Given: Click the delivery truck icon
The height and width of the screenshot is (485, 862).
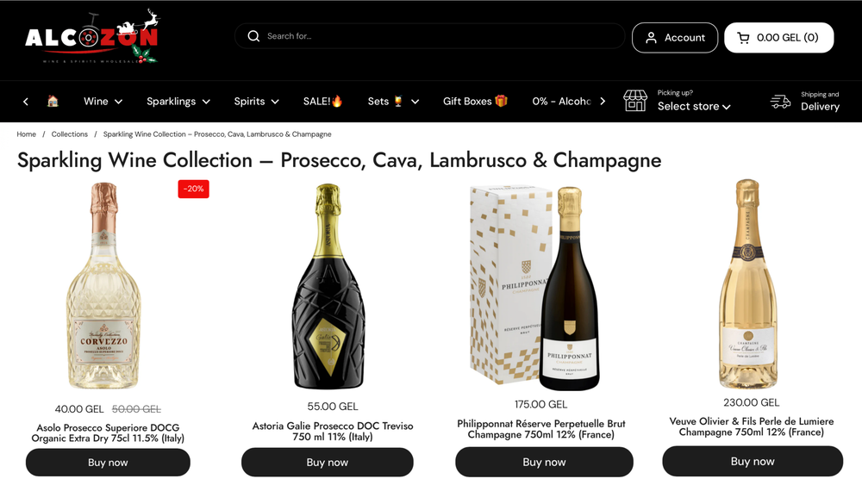Looking at the screenshot, I should coord(780,102).
